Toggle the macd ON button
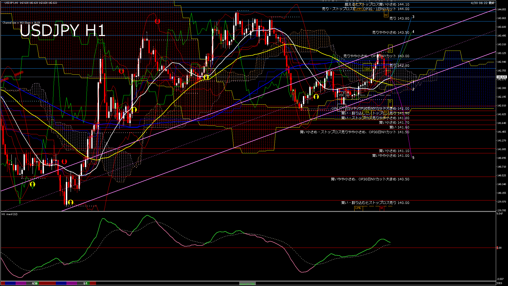This screenshot has width=508, height=286. [247, 283]
